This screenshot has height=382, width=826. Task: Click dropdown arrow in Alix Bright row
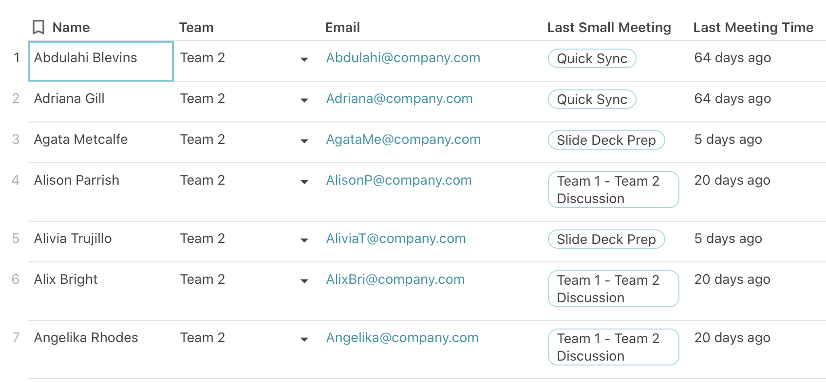click(x=304, y=281)
